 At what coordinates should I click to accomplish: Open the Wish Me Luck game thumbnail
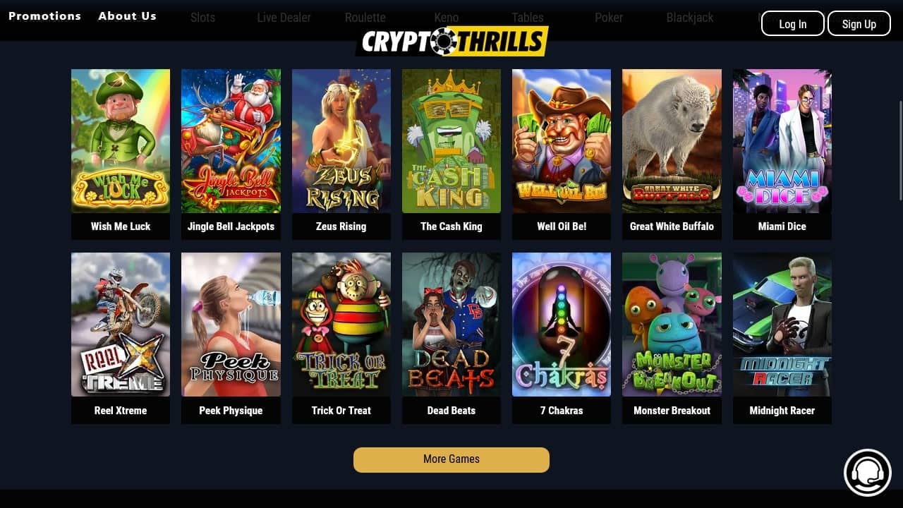(121, 141)
